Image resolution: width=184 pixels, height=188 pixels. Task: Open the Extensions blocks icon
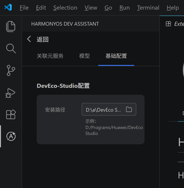11,114
